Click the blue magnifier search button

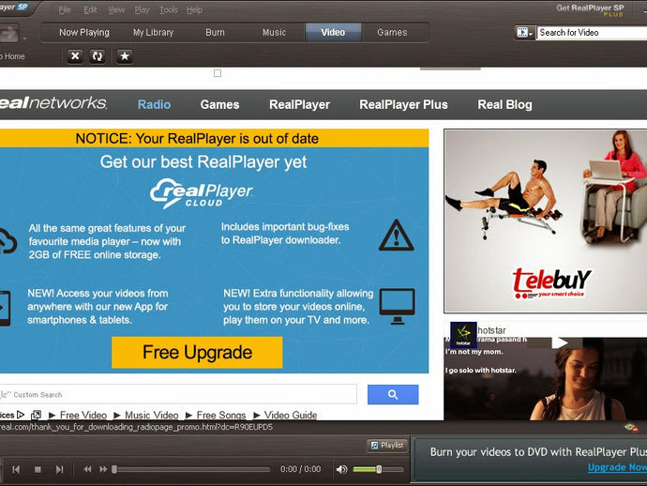393,394
